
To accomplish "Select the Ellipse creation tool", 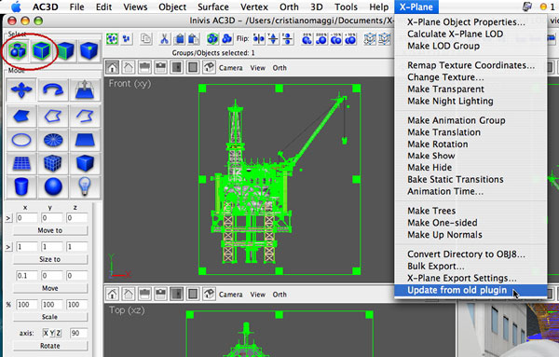I will coord(21,140).
